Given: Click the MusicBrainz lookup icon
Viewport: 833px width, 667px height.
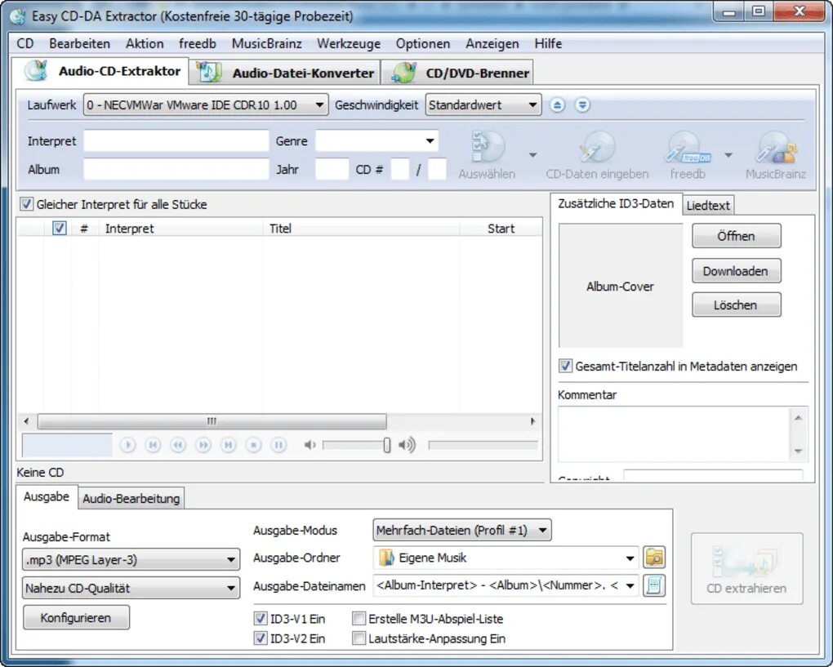Looking at the screenshot, I should click(x=775, y=147).
